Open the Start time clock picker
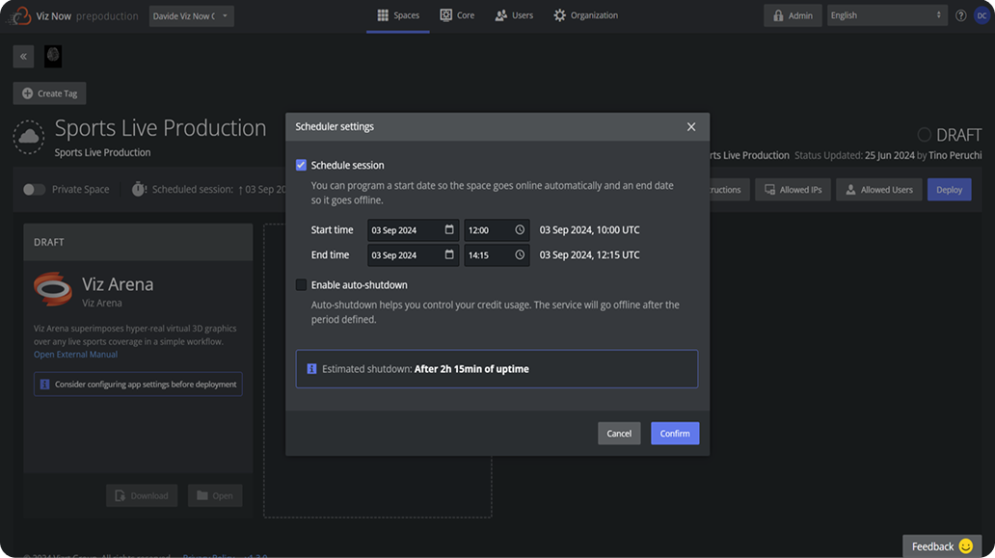Viewport: 995px width, 558px height. coord(520,230)
